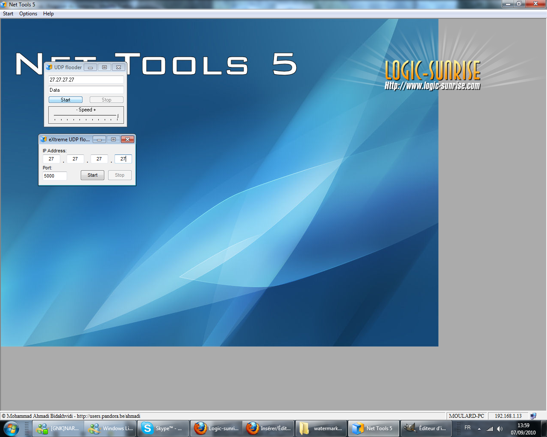Minimize the Net Tools 5 main window
This screenshot has height=437, width=547.
pyautogui.click(x=508, y=4)
